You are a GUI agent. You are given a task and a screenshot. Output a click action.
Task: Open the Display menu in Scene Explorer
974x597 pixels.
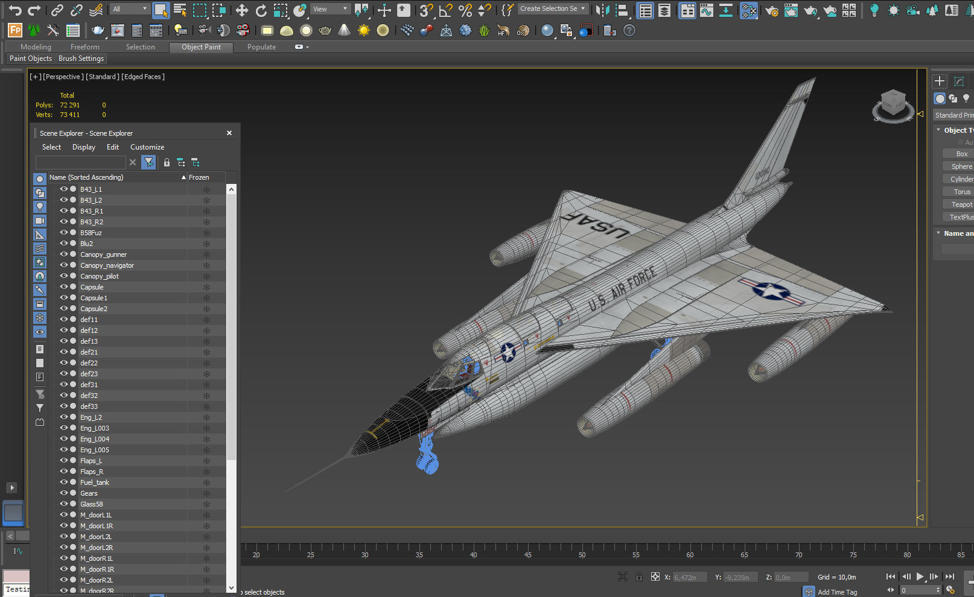84,147
